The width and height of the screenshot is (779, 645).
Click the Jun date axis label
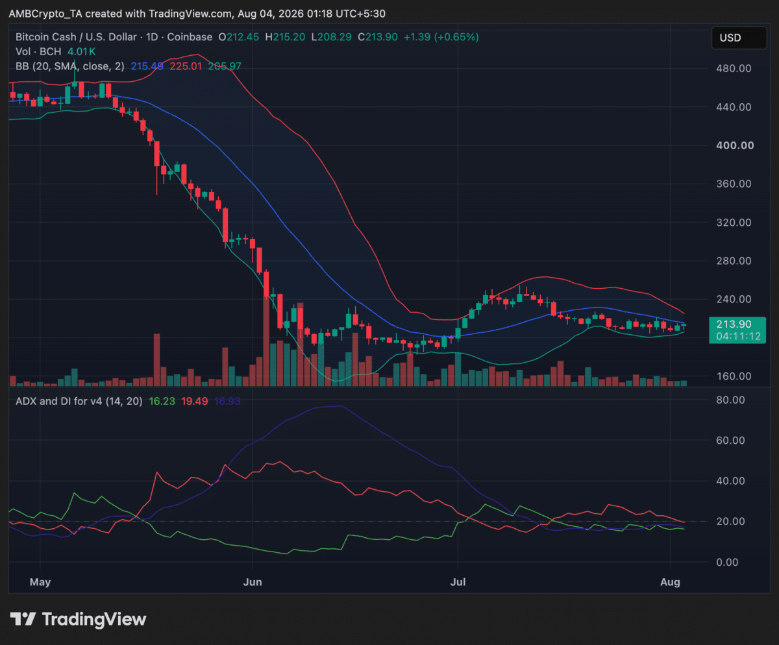(x=252, y=582)
